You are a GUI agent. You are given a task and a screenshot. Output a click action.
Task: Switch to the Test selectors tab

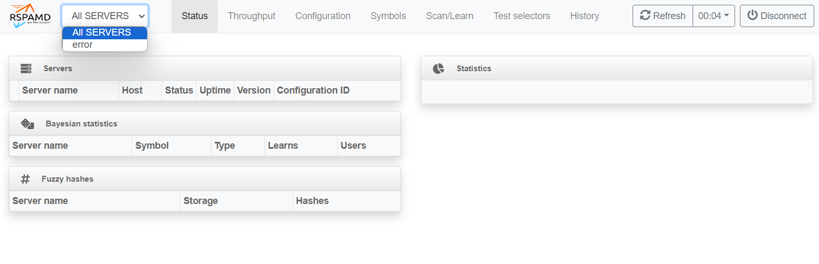click(522, 16)
